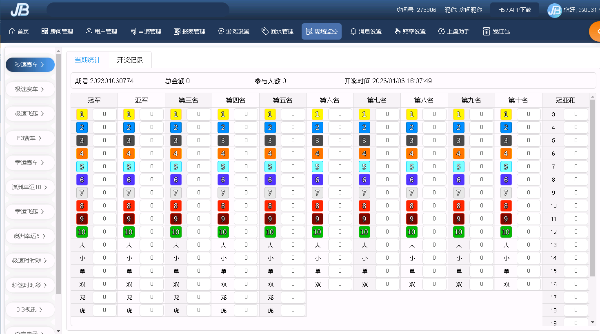Image resolution: width=600 pixels, height=334 pixels.
Task: Click green number 10 swatch under 第十名
Action: 506,232
